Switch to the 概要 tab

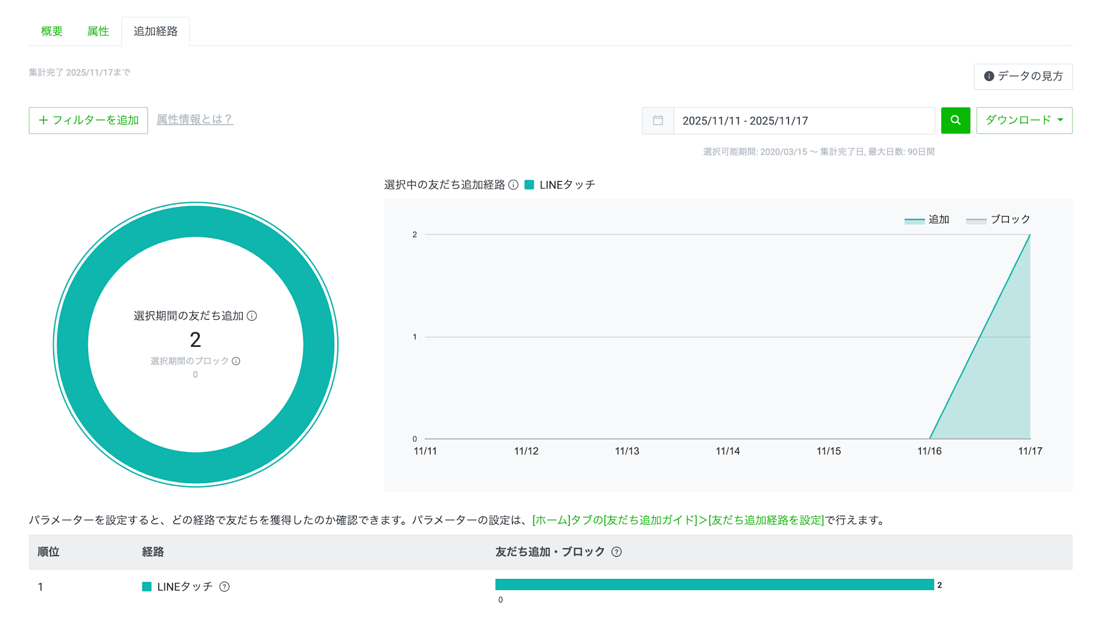pos(51,31)
